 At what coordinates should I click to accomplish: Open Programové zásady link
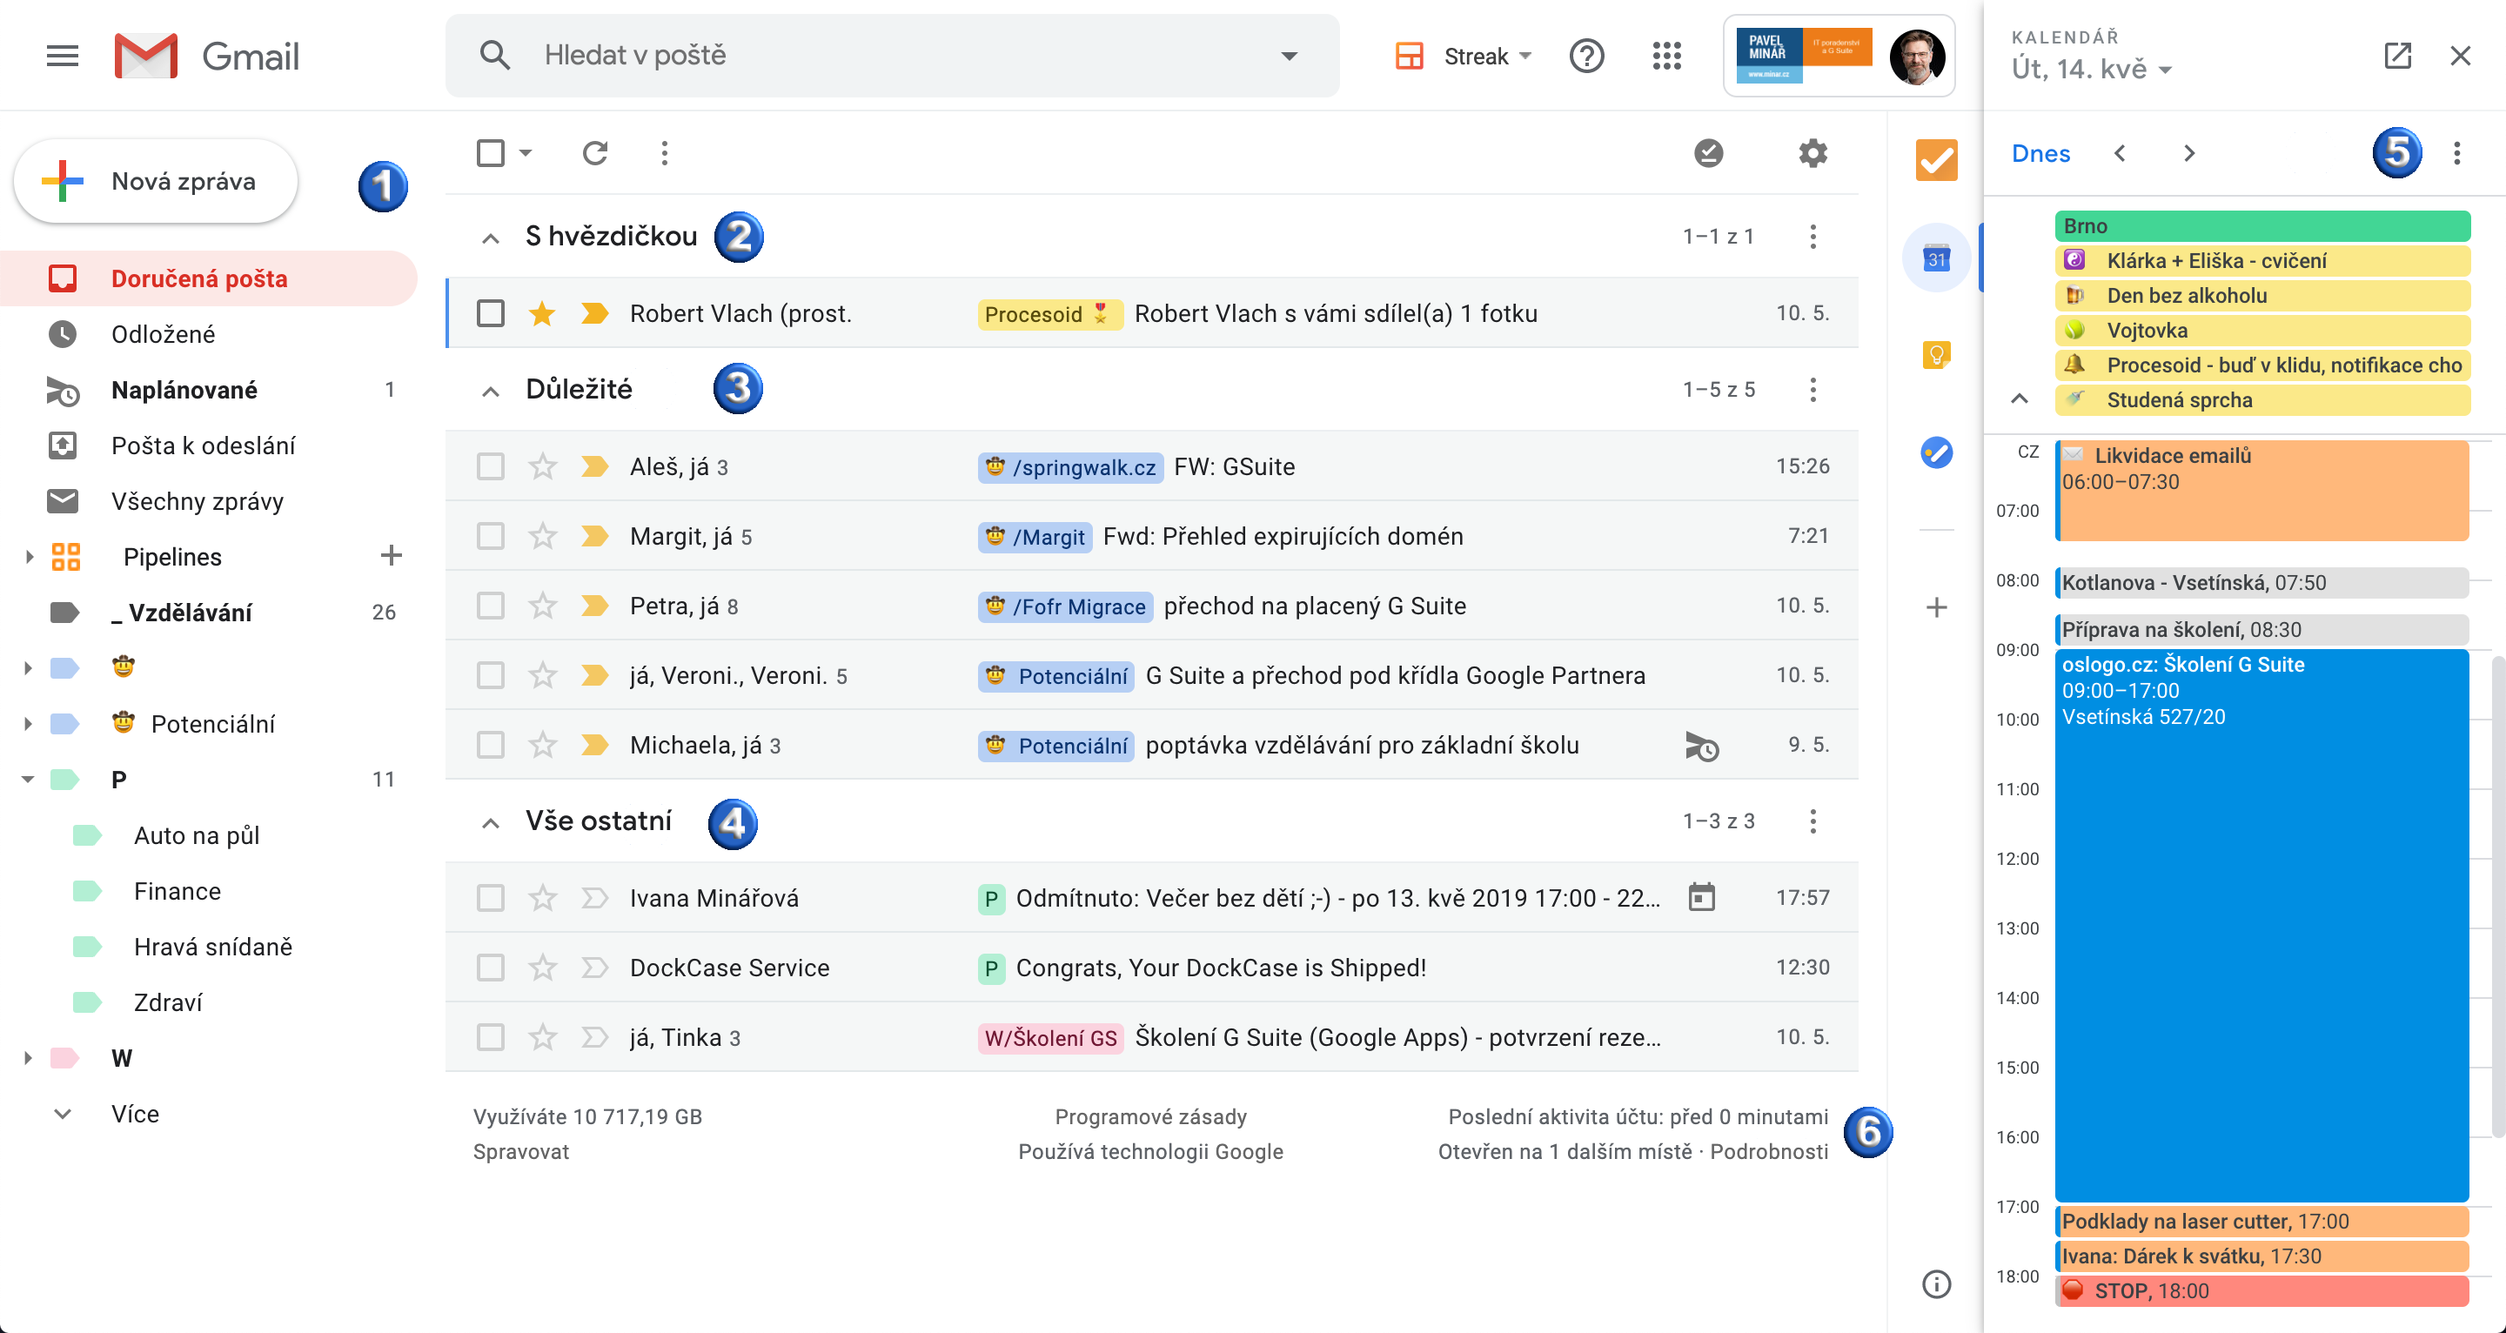point(1149,1116)
